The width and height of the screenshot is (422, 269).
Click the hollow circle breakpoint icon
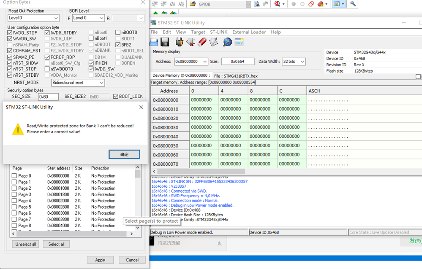[x=302, y=4]
